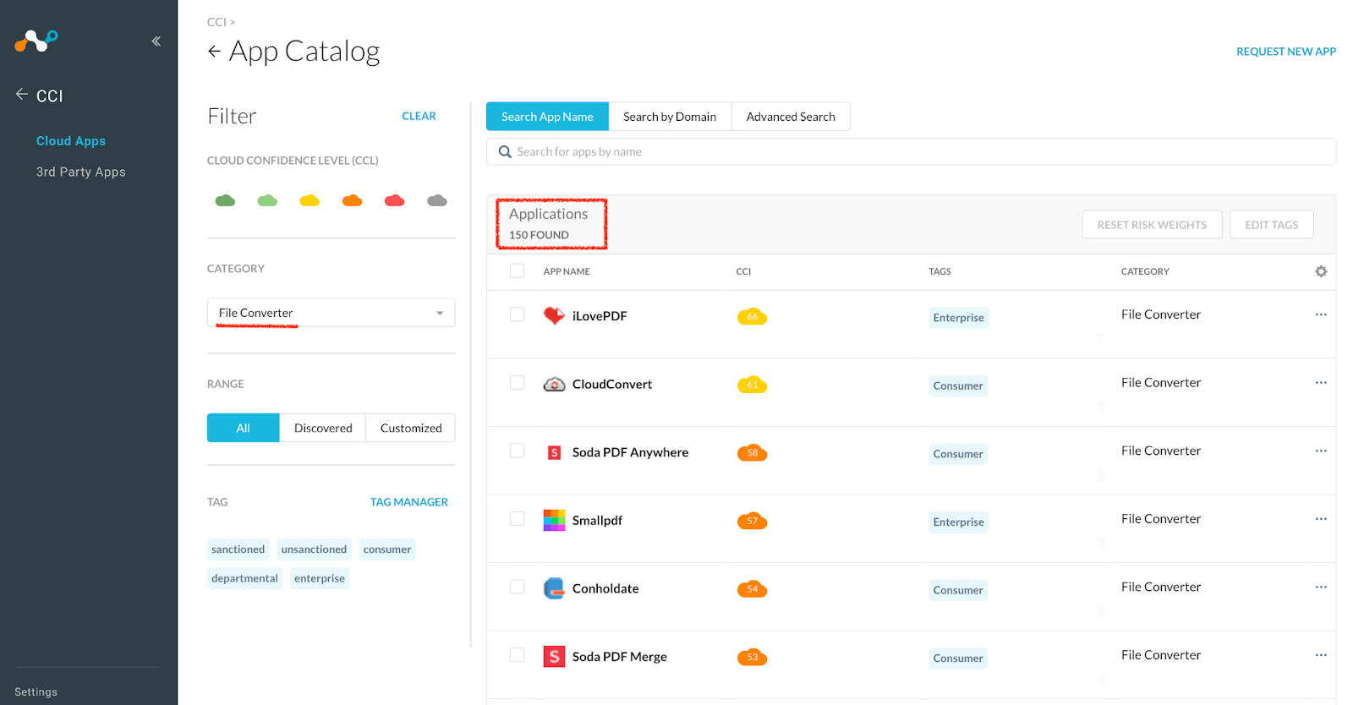Clear all filters with CLEAR
The height and width of the screenshot is (705, 1353).
click(419, 116)
